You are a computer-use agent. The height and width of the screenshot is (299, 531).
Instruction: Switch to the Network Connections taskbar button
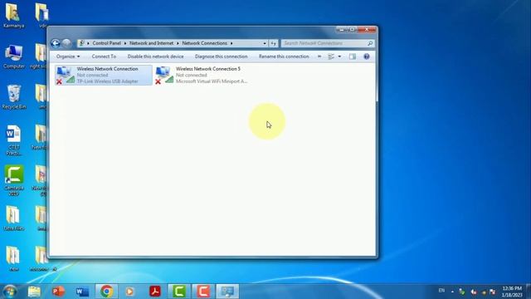coord(227,292)
